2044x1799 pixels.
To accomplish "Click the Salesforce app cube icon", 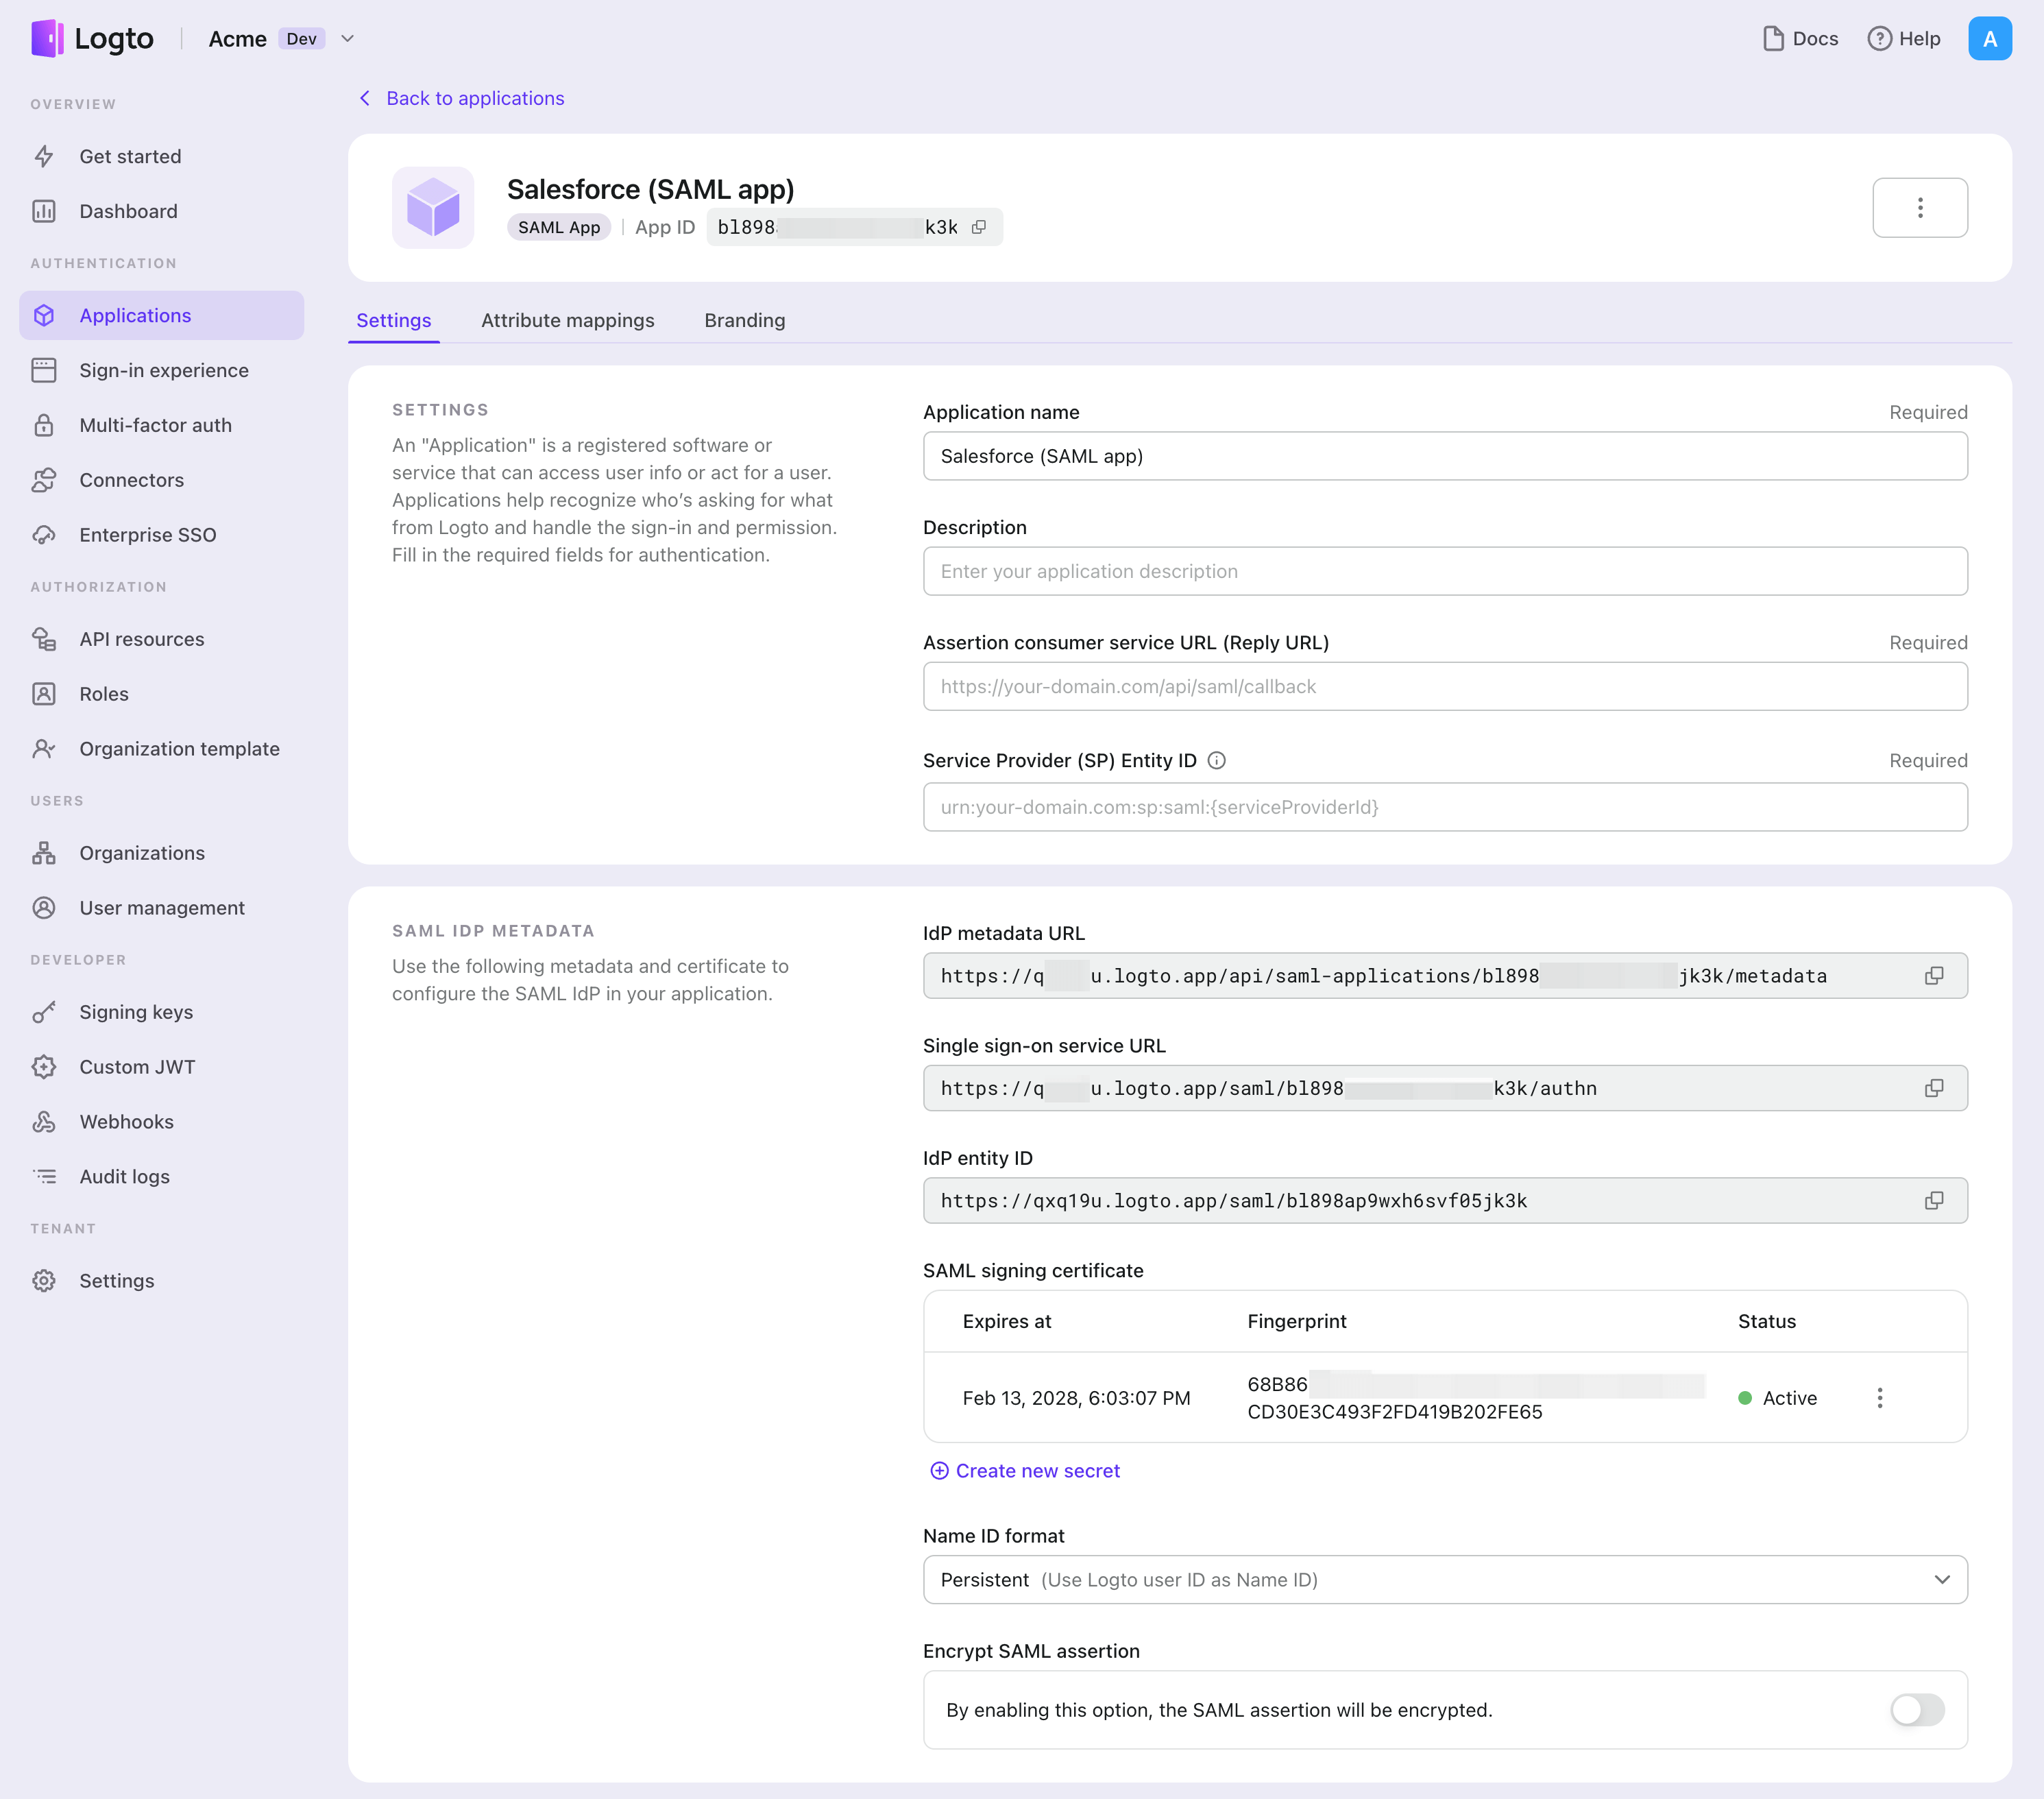I will click(x=433, y=208).
